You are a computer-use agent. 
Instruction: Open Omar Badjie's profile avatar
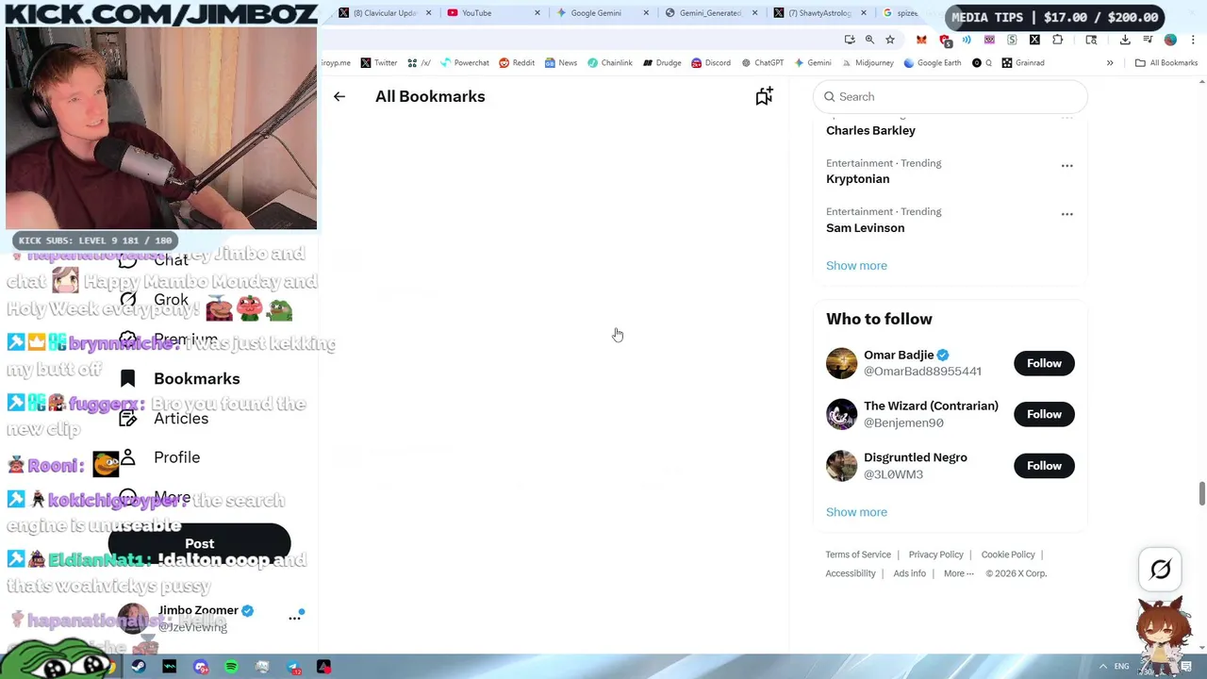841,363
